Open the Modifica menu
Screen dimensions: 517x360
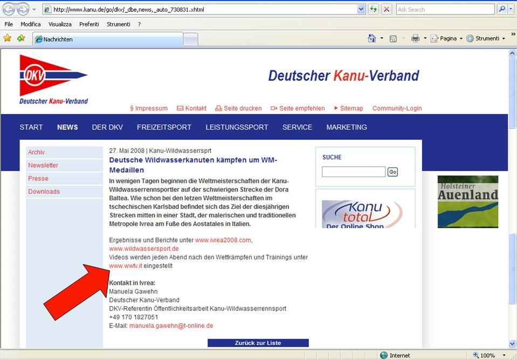31,24
